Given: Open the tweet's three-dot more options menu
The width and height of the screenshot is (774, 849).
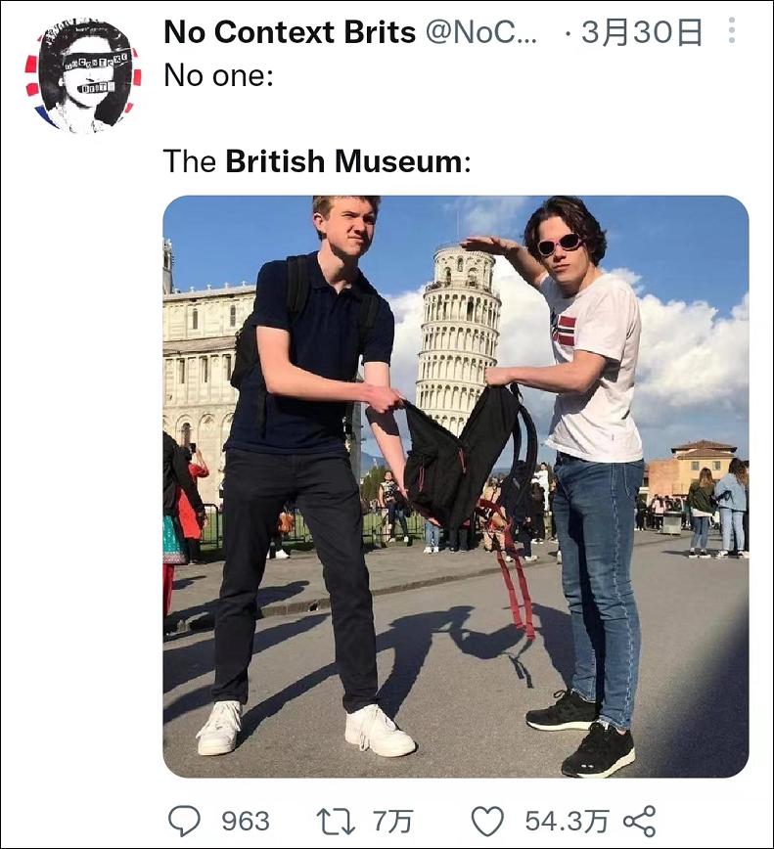Looking at the screenshot, I should (731, 31).
